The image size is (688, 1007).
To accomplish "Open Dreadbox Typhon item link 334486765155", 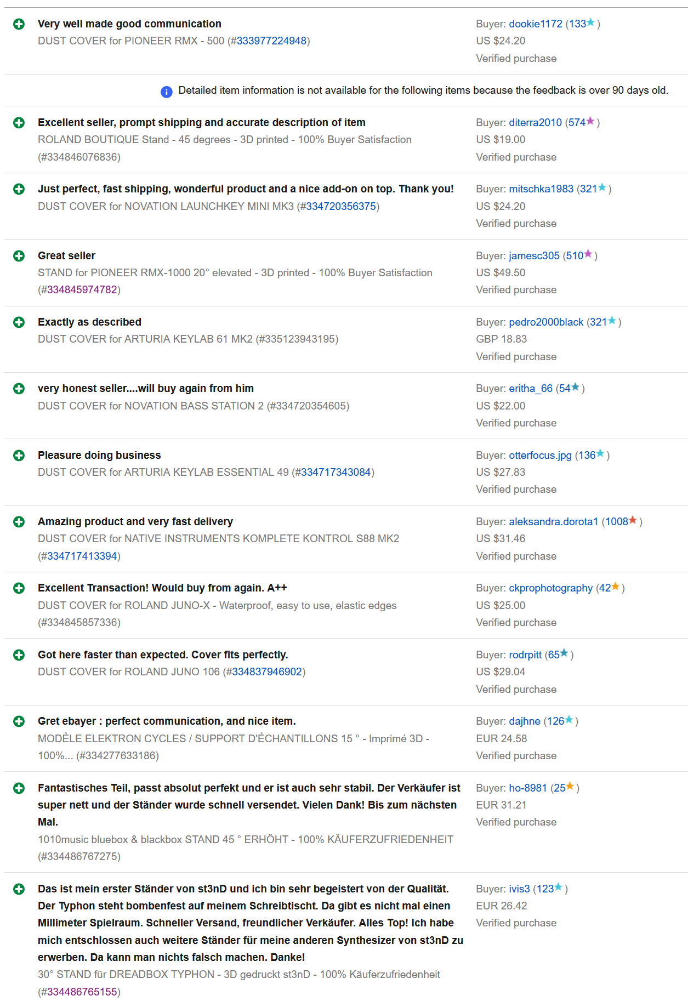I will 82,992.
